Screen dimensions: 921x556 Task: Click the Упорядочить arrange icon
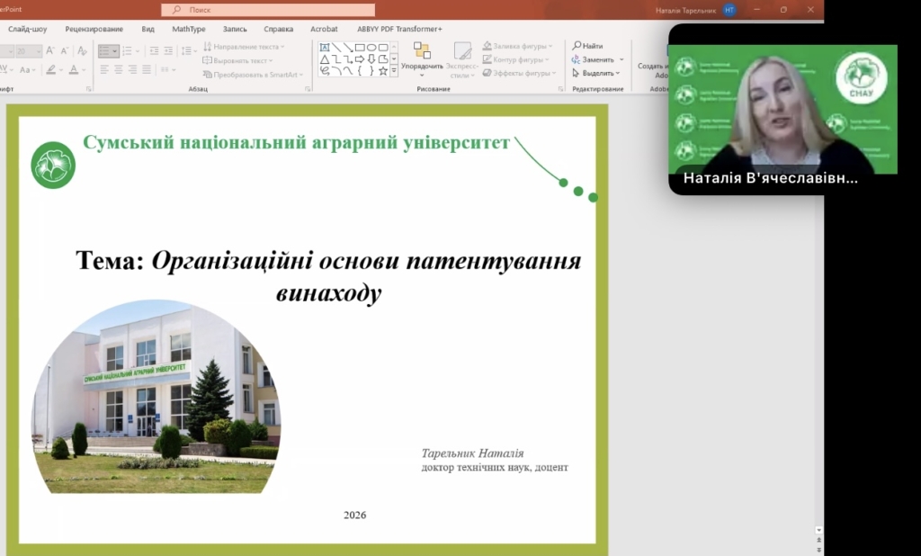click(421, 50)
